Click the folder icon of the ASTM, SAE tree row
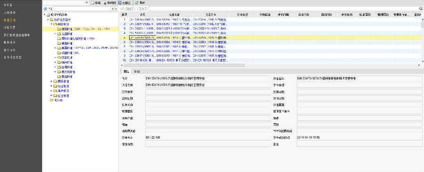The height and width of the screenshot is (172, 424). 59,48
